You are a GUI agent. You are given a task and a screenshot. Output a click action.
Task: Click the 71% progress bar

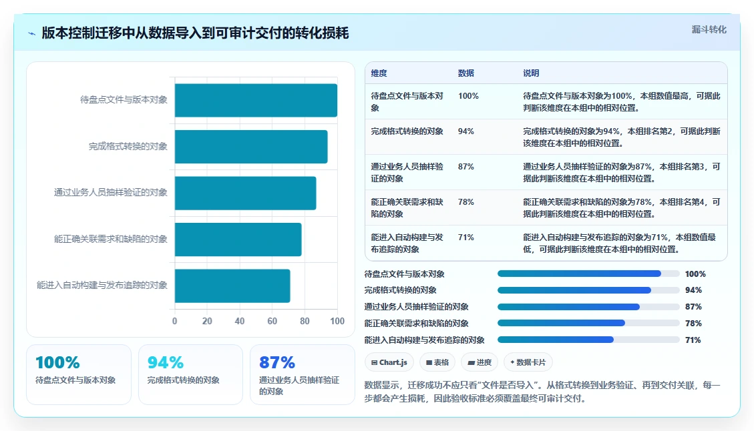click(x=588, y=340)
